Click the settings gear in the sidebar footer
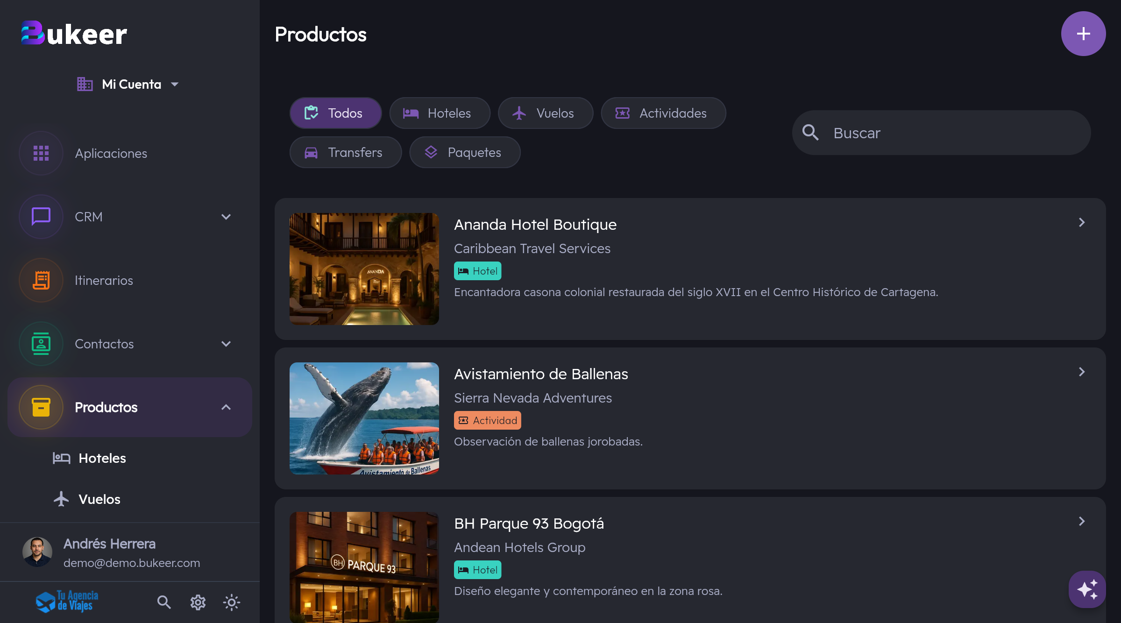Screen dimensions: 1121x623 pyautogui.click(x=198, y=602)
